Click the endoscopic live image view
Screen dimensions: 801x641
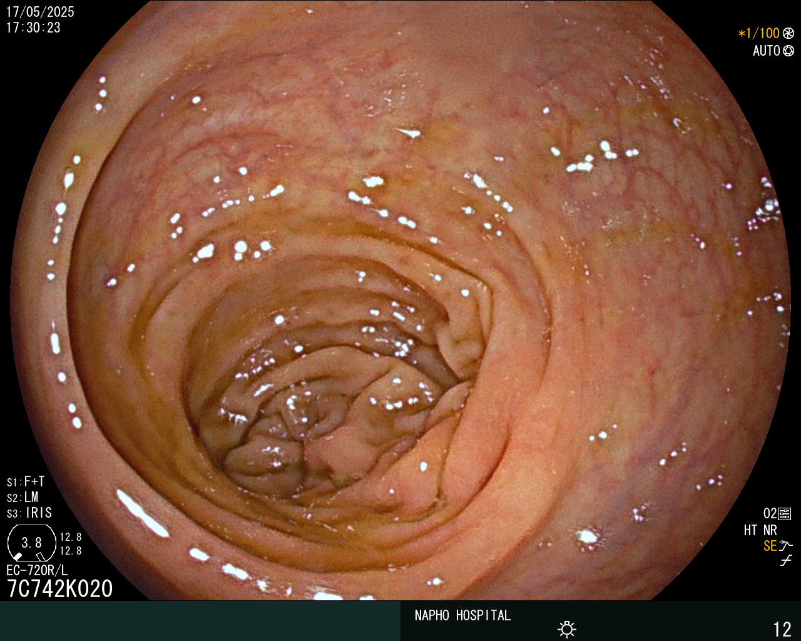[400, 300]
